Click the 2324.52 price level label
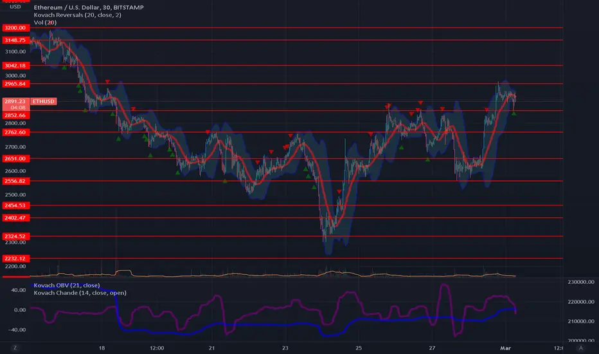Screen dimensions: 599x354 15,236
